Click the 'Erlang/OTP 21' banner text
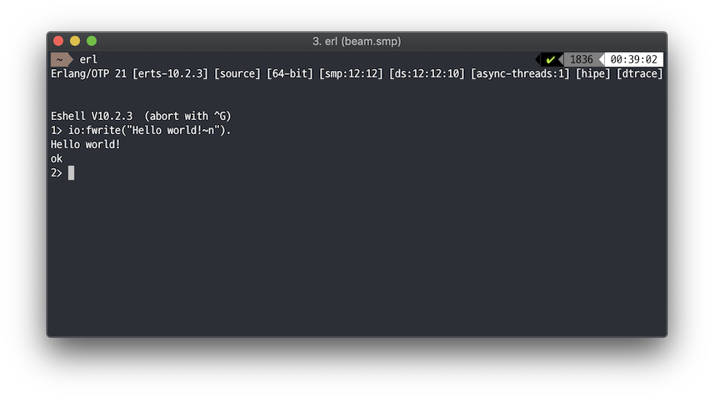 pos(88,74)
